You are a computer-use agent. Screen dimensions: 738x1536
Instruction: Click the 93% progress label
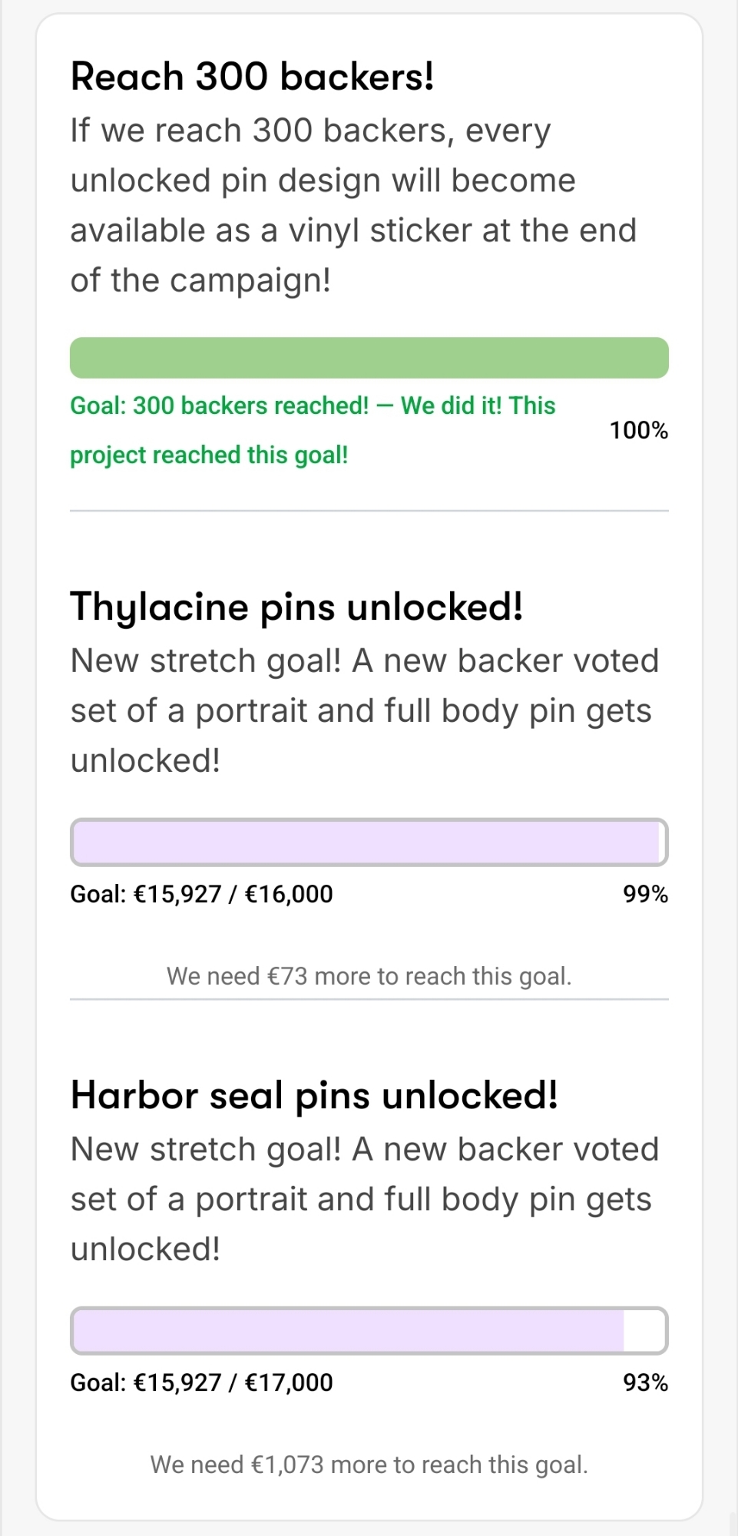click(645, 1382)
